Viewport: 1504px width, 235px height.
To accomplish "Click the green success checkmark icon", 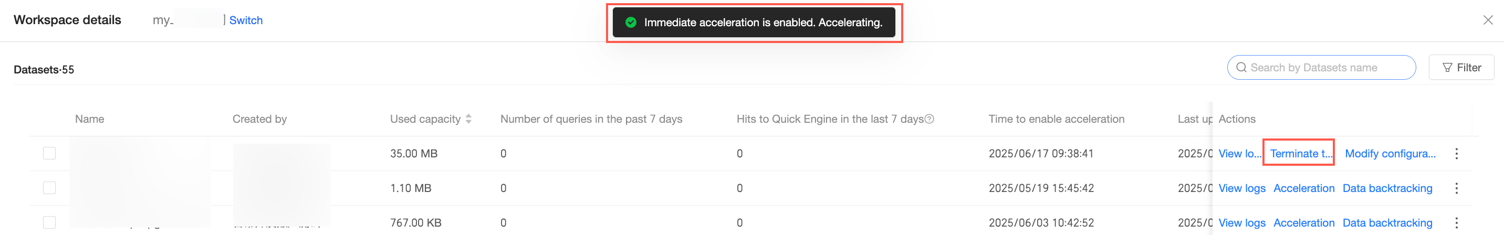I will click(631, 22).
